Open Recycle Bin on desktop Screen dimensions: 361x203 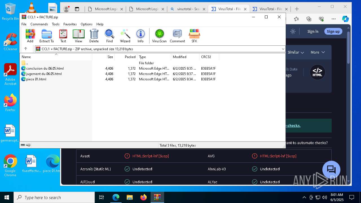10,12
